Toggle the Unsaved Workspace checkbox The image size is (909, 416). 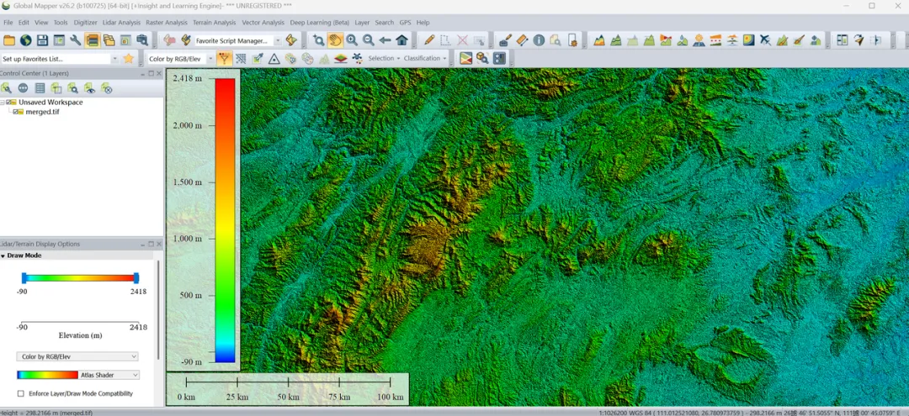coord(9,103)
